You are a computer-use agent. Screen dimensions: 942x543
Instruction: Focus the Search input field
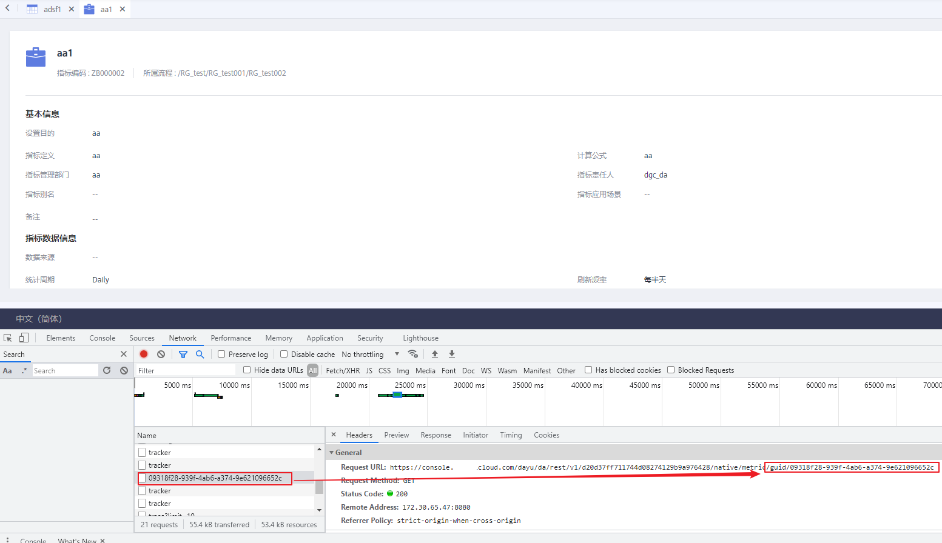65,370
